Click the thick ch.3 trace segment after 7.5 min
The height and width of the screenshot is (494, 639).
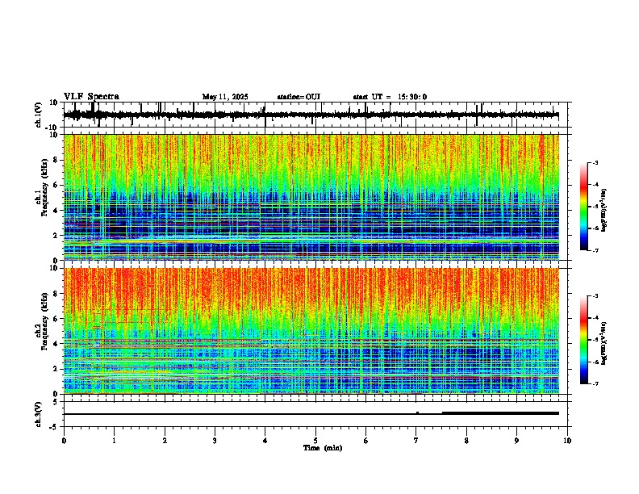tap(500, 413)
